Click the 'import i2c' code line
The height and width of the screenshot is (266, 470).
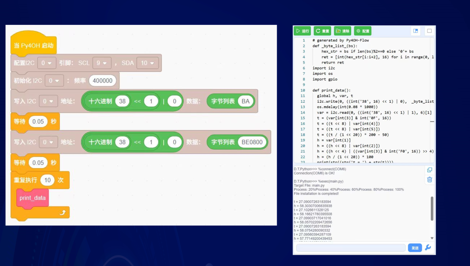click(x=324, y=68)
